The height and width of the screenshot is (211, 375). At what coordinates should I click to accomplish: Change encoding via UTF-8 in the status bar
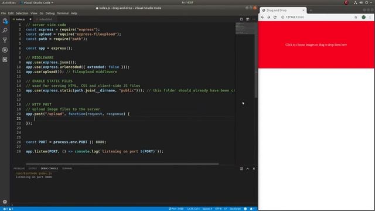[218, 209]
